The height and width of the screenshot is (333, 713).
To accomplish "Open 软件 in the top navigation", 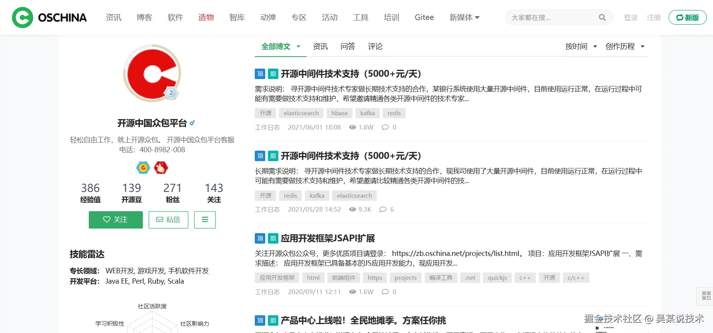I will 175,17.
